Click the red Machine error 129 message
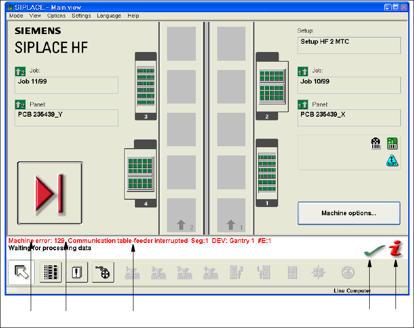This screenshot has height=328, width=414. pos(140,241)
